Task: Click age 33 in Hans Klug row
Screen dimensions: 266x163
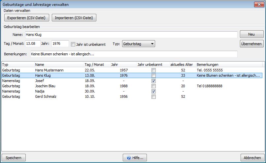Action: (x=183, y=75)
